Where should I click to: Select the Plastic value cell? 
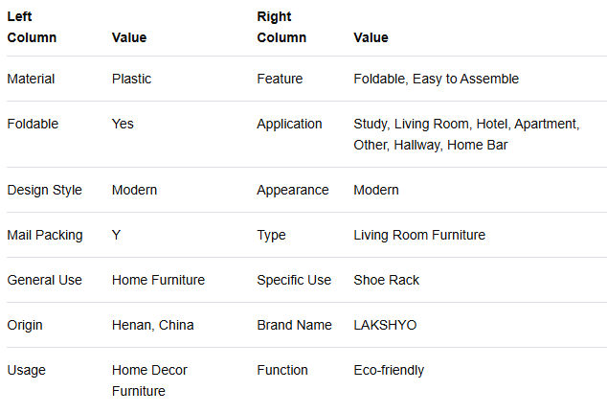pos(131,79)
